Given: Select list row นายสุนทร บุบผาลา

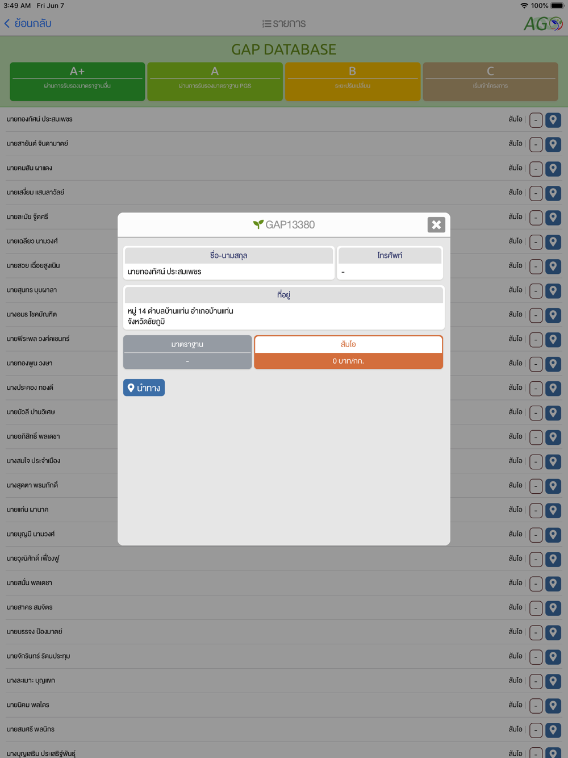Looking at the screenshot, I should tap(284, 290).
